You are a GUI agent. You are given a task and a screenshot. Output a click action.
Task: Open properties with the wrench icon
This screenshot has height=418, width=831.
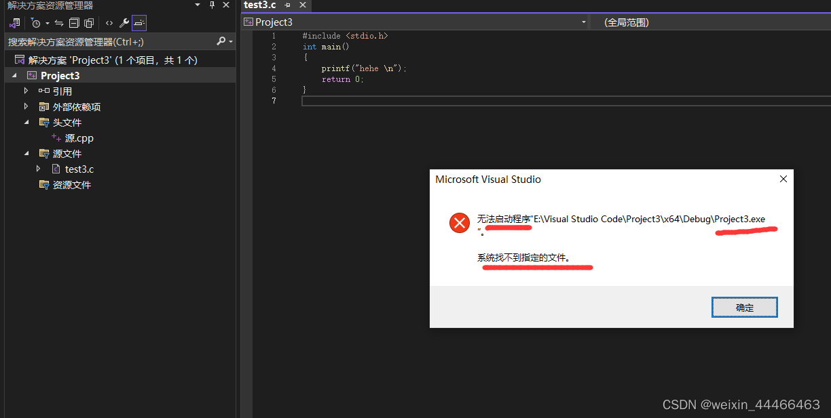(124, 22)
